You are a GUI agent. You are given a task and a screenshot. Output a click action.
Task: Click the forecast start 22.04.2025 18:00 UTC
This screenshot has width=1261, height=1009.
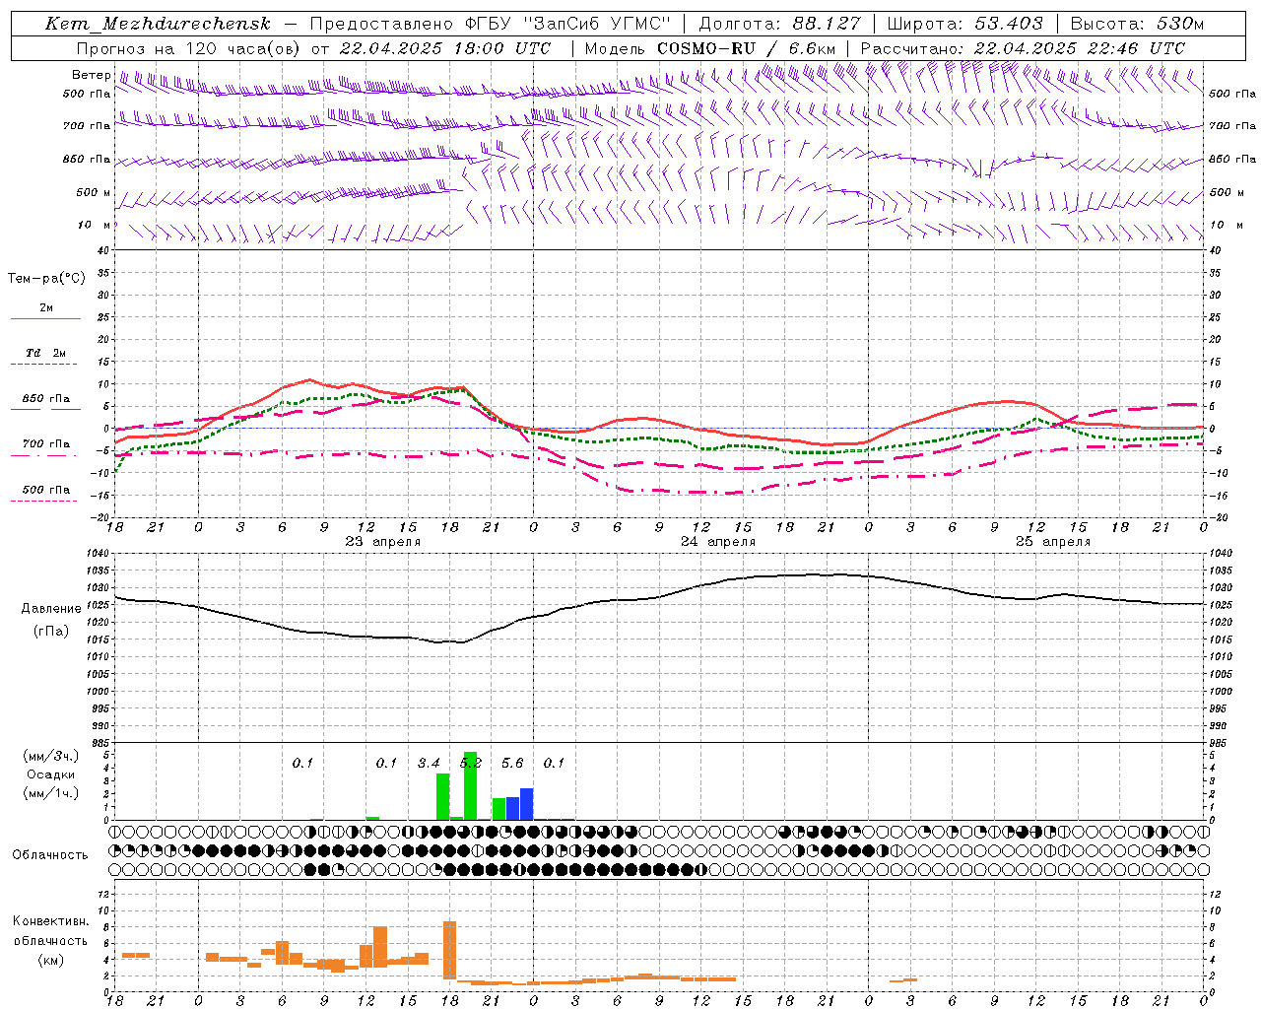click(x=444, y=48)
